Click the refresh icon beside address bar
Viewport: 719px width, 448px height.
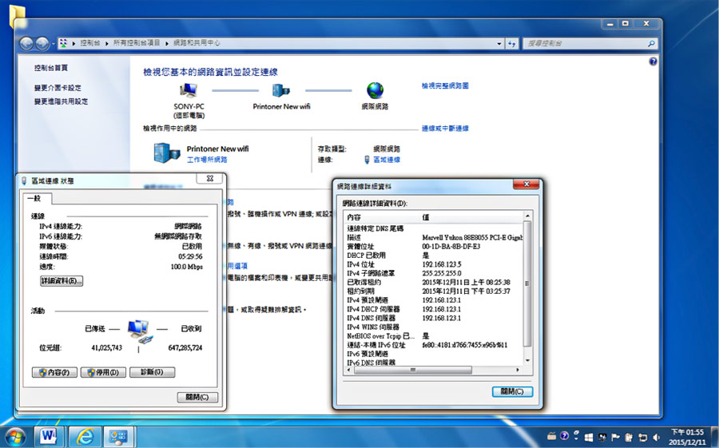[x=512, y=44]
